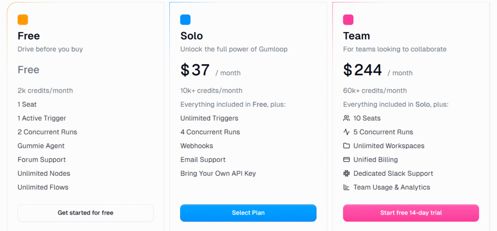Click the Team plan heading
497x231 pixels.
356,36
